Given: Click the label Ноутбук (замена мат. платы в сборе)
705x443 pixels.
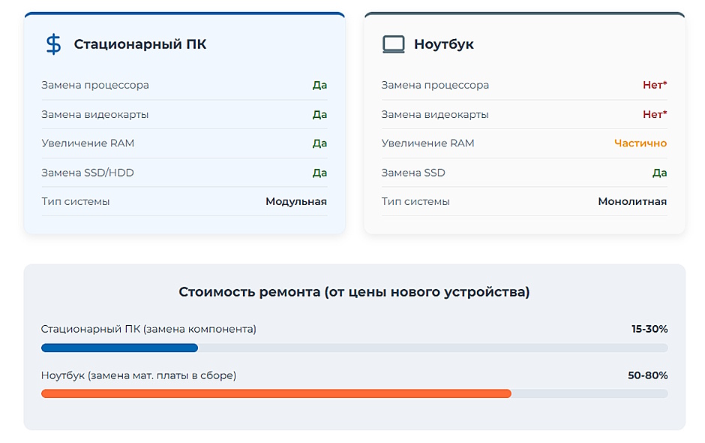Looking at the screenshot, I should pos(139,375).
